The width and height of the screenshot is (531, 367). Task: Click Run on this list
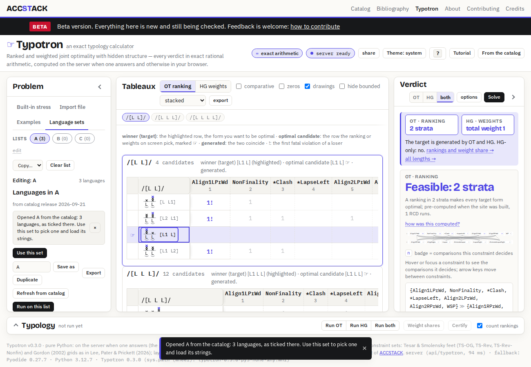pyautogui.click(x=33, y=307)
